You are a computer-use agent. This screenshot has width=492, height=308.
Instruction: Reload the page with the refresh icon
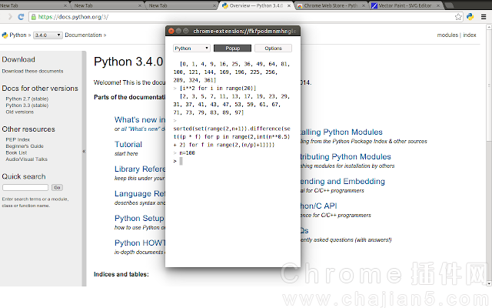tap(21, 17)
